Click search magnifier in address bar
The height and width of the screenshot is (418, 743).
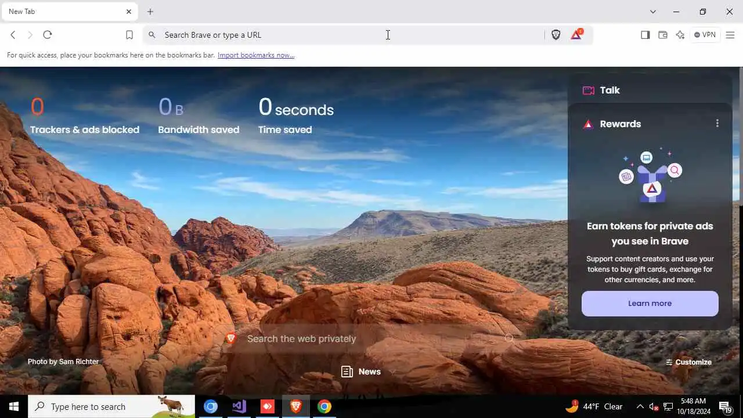click(152, 35)
